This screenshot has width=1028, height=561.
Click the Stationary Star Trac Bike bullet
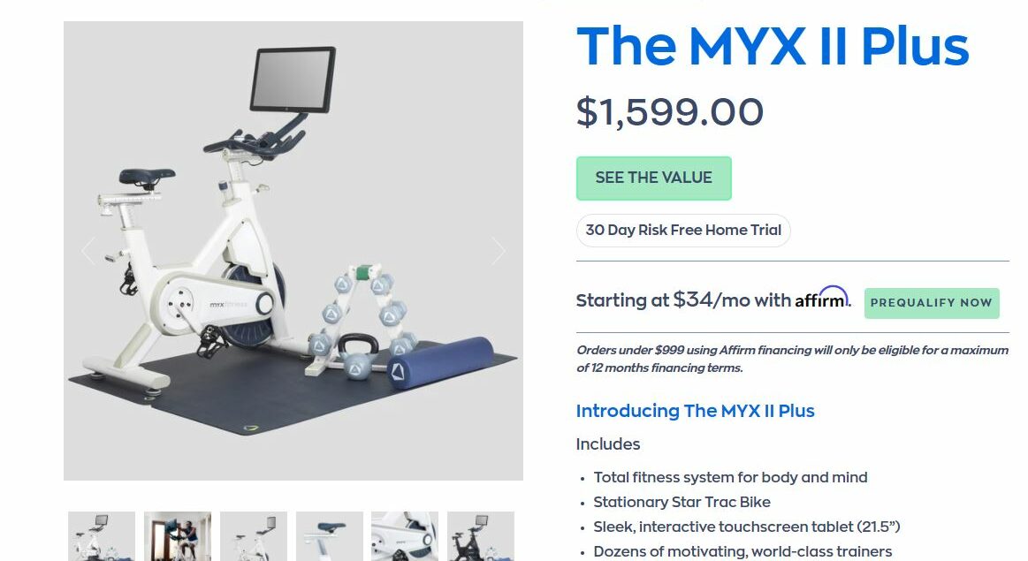pyautogui.click(x=682, y=502)
